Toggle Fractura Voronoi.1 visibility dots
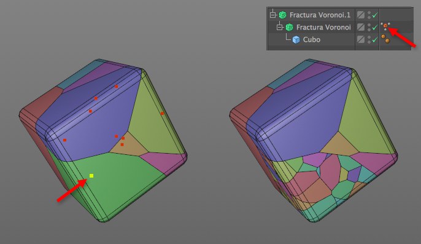The width and height of the screenshot is (421, 244). point(369,15)
